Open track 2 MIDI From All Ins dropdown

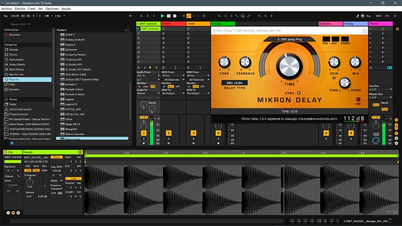pyautogui.click(x=173, y=76)
